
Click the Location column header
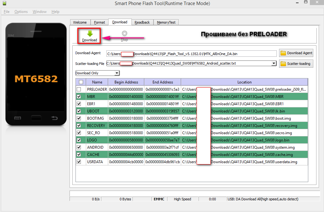[244, 82]
